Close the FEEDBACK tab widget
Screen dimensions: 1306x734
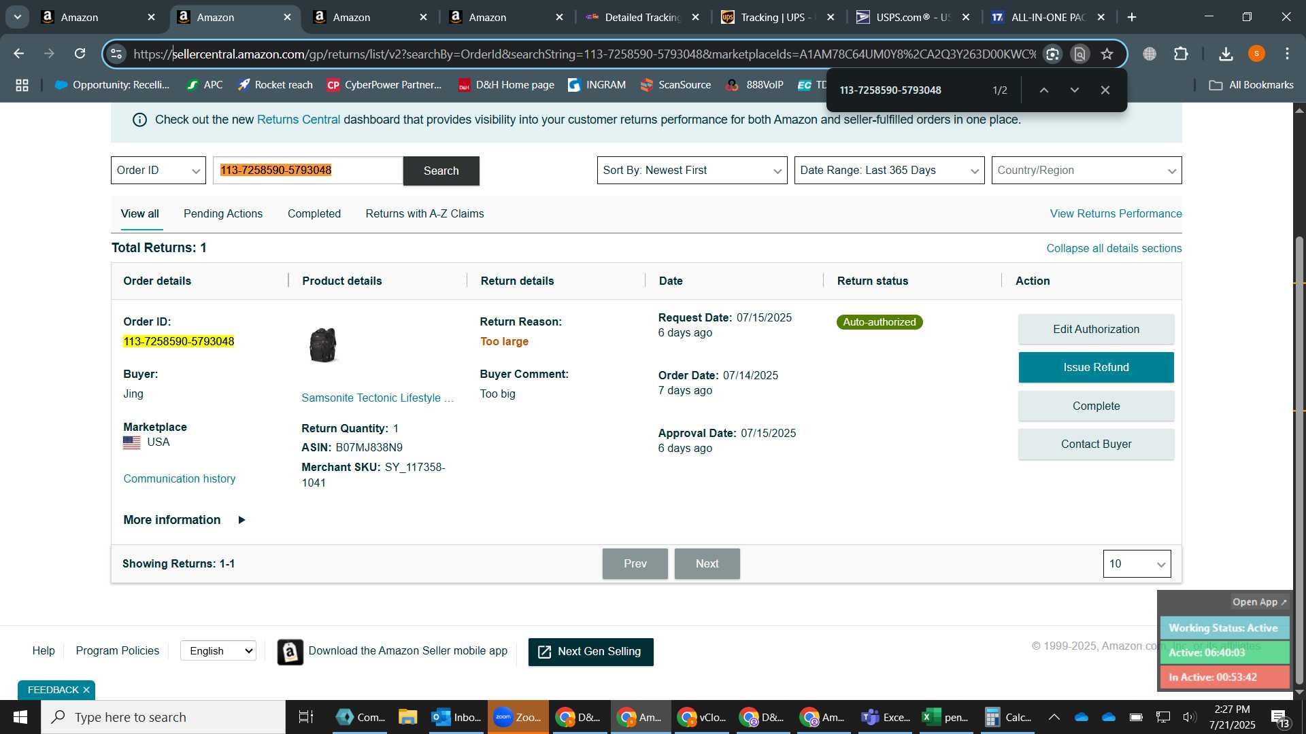pos(86,690)
